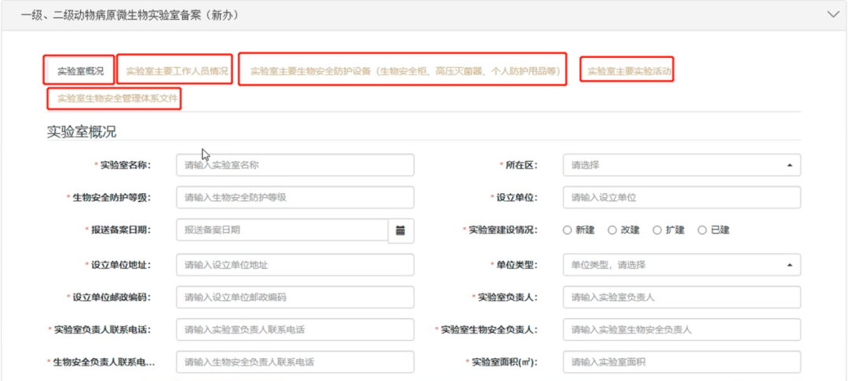The width and height of the screenshot is (848, 381).
Task: Focus the 生物安全防护等级 text box
Action: 294,197
